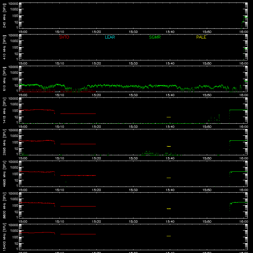The height and width of the screenshot is (253, 253).
Task: Click the cyan LEAR station label
Action: coord(110,37)
